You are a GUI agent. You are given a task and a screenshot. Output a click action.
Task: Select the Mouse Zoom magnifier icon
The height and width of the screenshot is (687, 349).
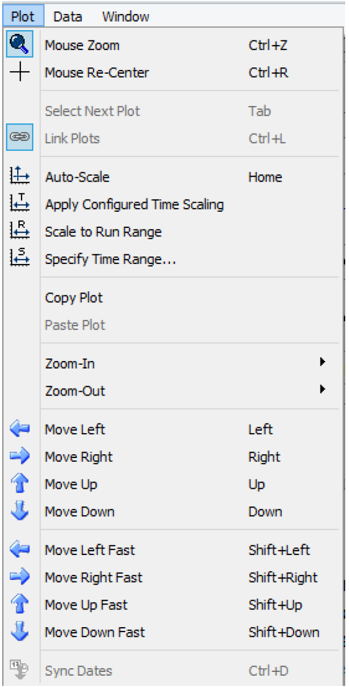pyautogui.click(x=20, y=45)
